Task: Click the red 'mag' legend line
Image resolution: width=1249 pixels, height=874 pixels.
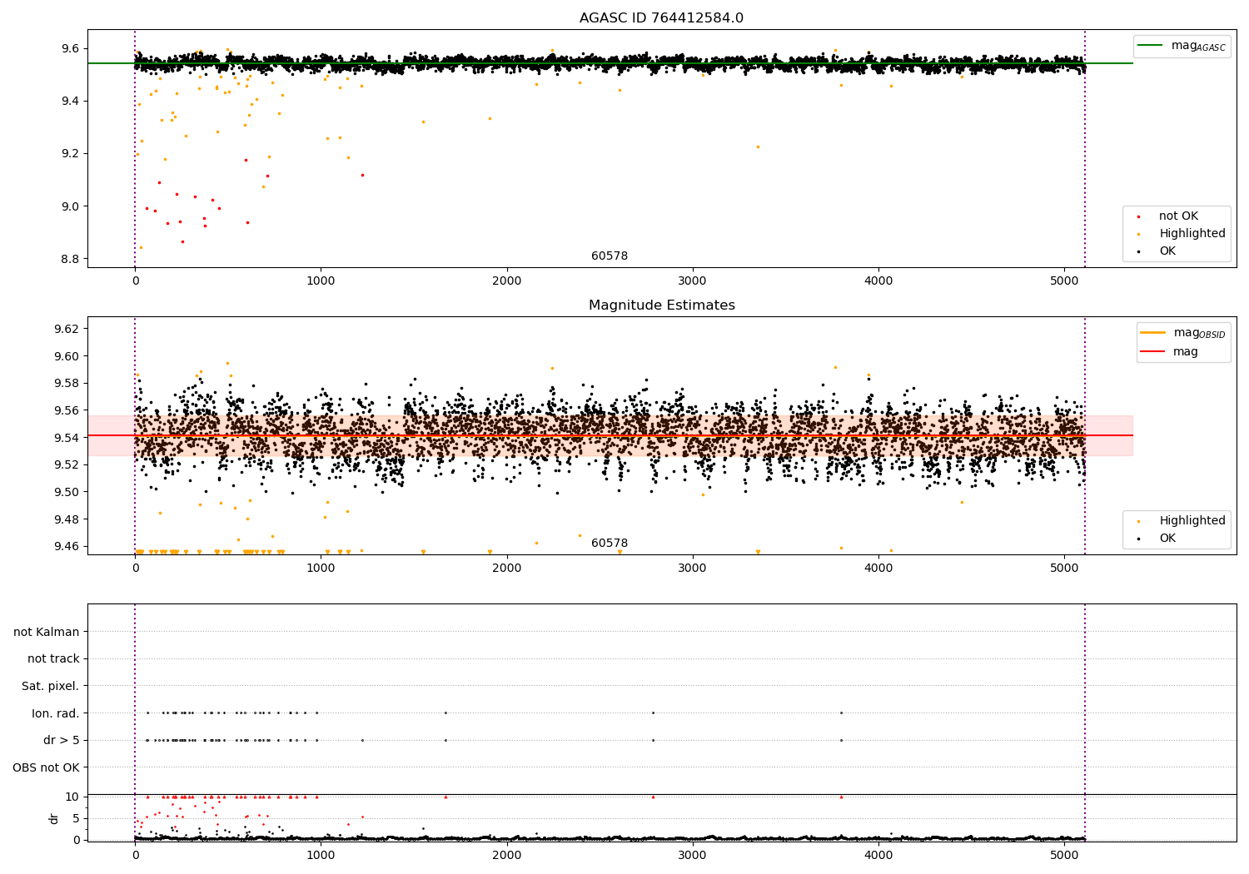Action: coord(1153,352)
